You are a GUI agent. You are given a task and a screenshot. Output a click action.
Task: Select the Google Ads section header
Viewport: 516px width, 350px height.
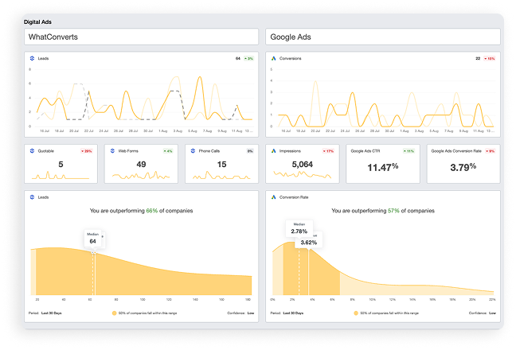[x=382, y=37]
